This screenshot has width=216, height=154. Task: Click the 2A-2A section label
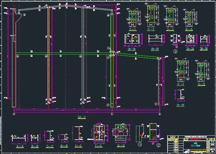(131, 49)
